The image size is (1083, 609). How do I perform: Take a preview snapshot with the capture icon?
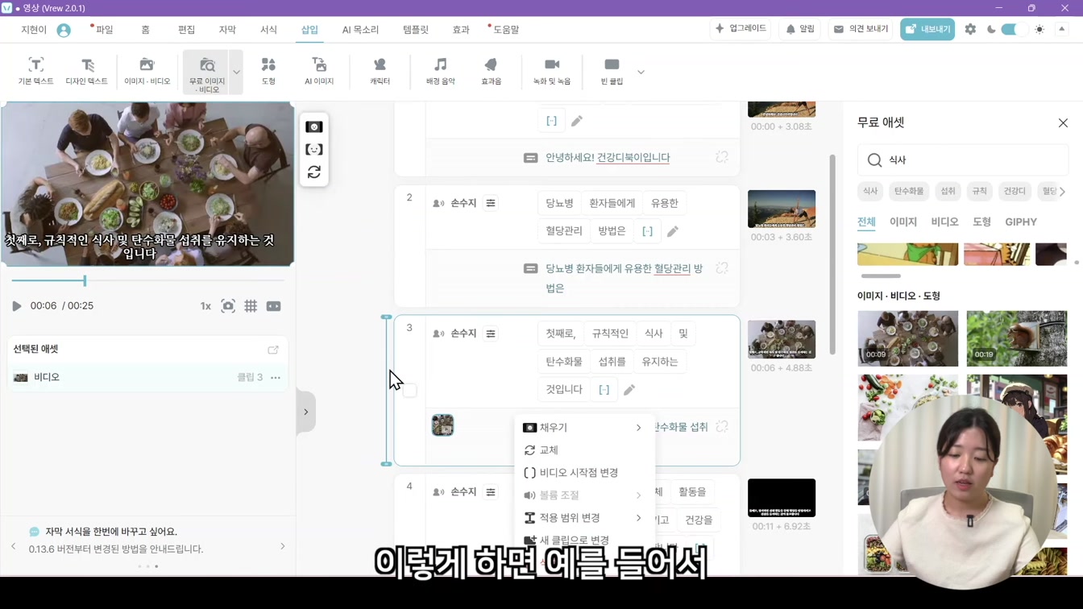pyautogui.click(x=228, y=306)
